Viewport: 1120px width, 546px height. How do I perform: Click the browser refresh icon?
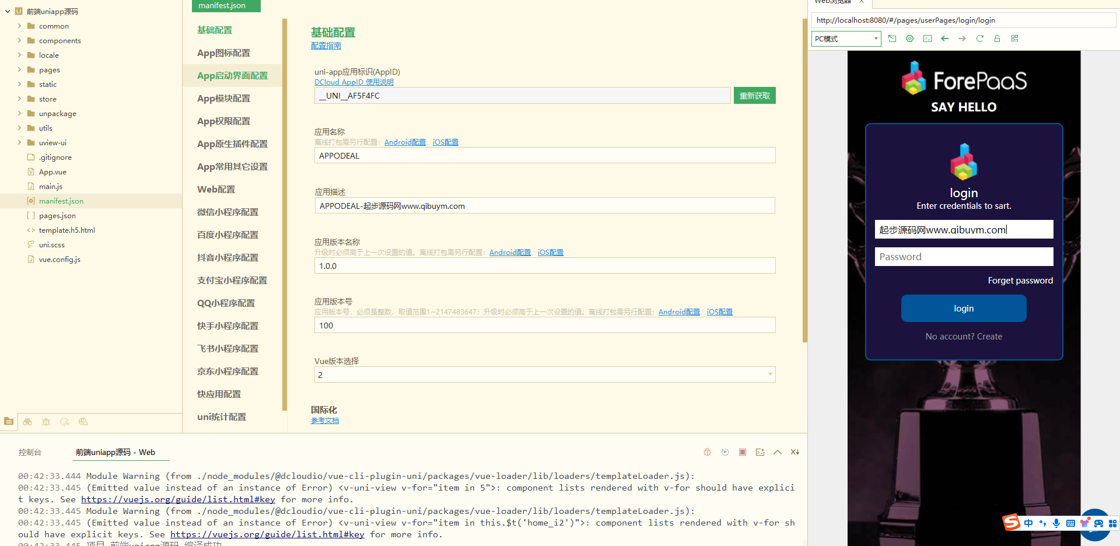(979, 38)
